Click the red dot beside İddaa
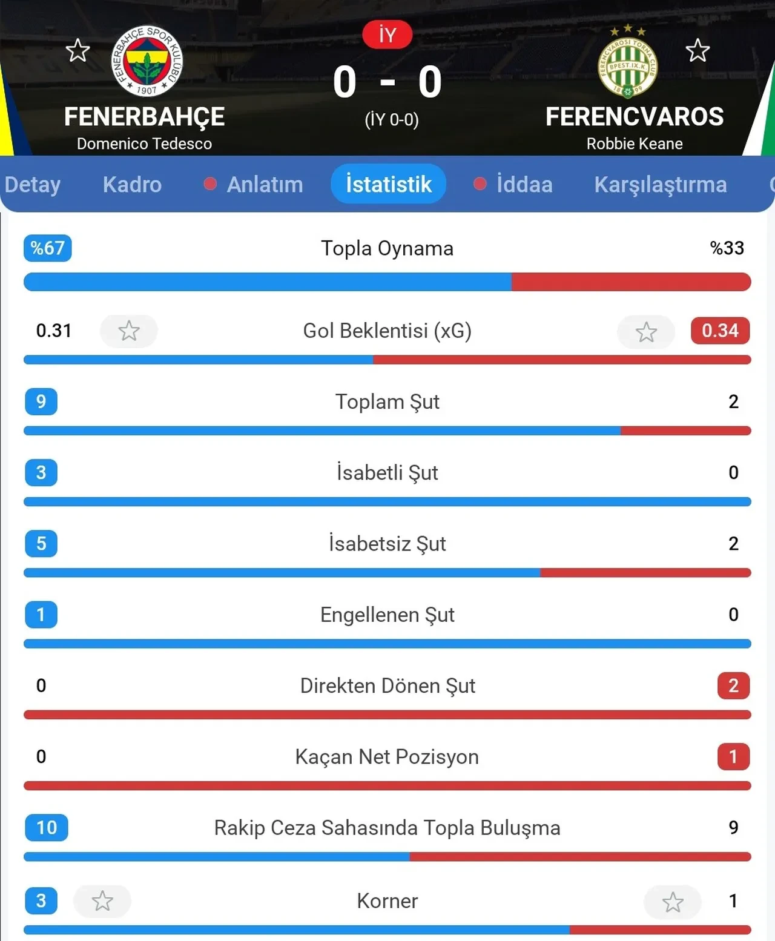 coord(480,185)
